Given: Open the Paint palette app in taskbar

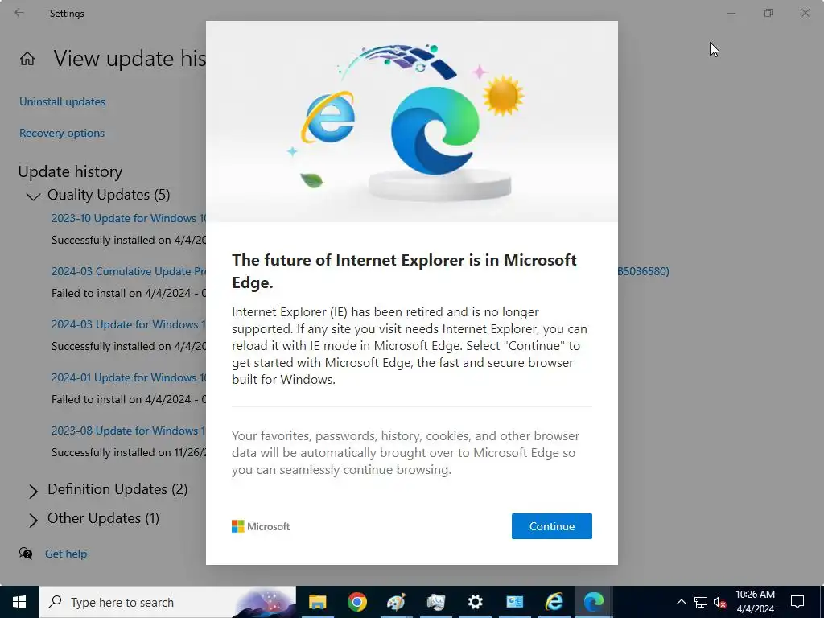Looking at the screenshot, I should pyautogui.click(x=396, y=602).
